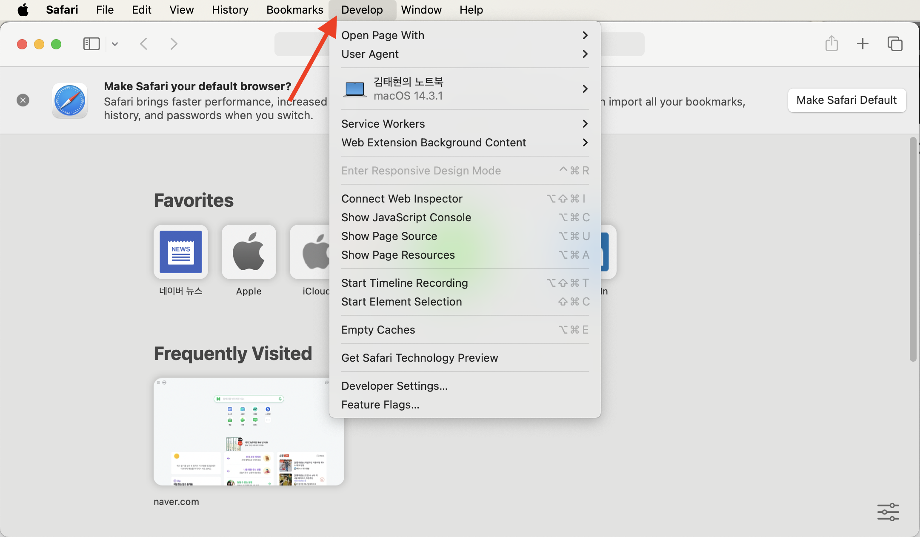Screen dimensions: 920x537
Task: Open the Safari menu
Action: tap(62, 10)
